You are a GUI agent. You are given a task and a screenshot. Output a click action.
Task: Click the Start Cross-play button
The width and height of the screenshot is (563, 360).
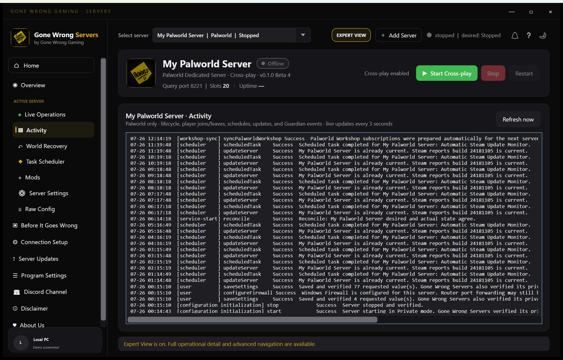[x=447, y=73]
